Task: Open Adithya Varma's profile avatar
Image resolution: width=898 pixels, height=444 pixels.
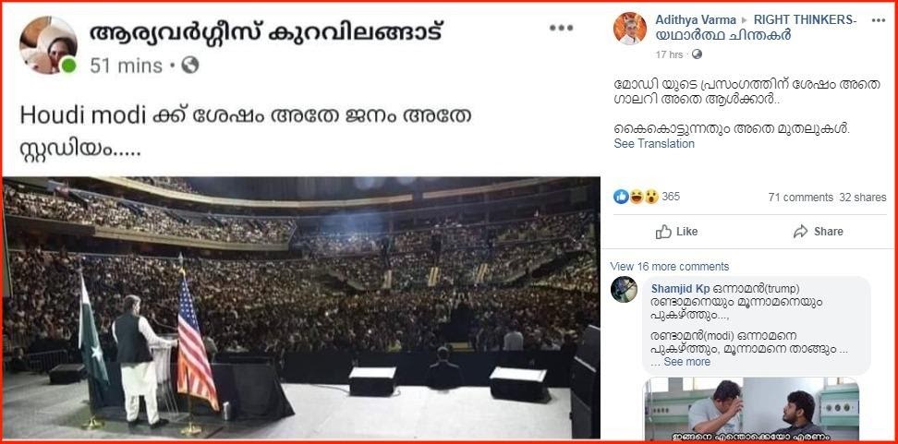Action: [x=630, y=28]
